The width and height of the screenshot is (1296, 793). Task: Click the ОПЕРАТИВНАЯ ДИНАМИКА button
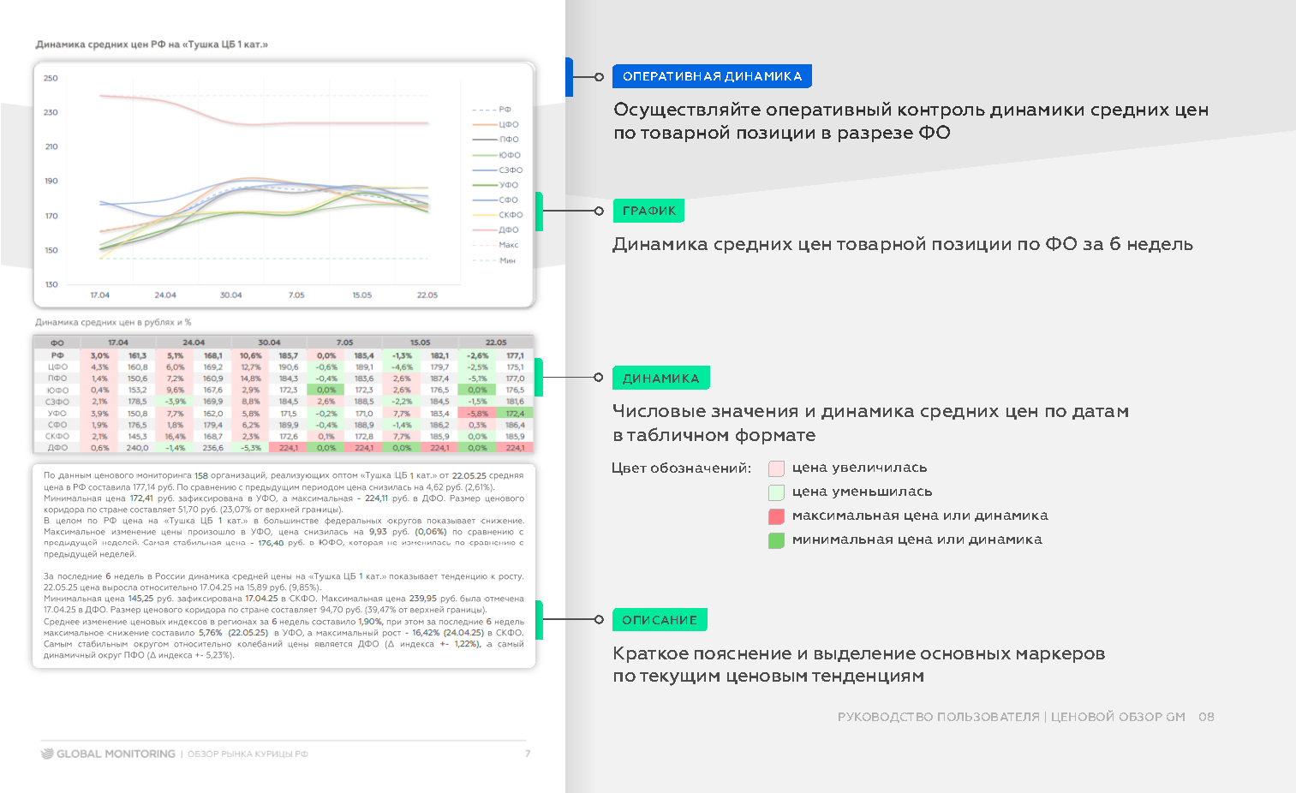tap(712, 75)
